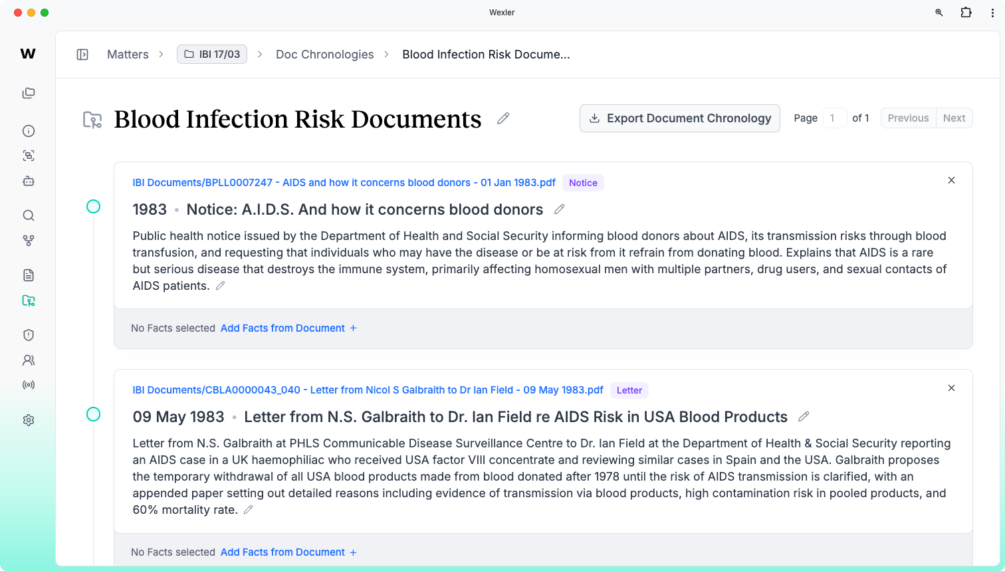Click the Letter tag
This screenshot has height=571, width=1005.
pyautogui.click(x=629, y=390)
